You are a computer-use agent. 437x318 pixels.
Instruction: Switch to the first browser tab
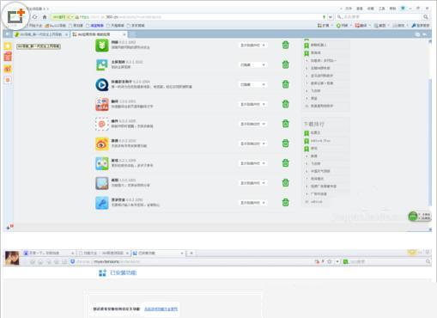click(x=41, y=34)
